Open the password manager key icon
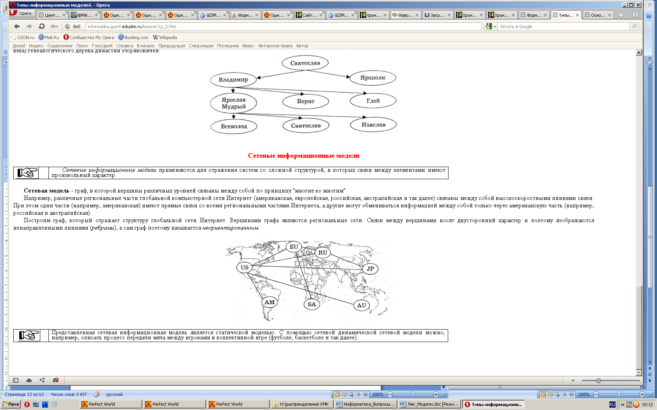This screenshot has height=410, width=657. pyautogui.click(x=54, y=26)
